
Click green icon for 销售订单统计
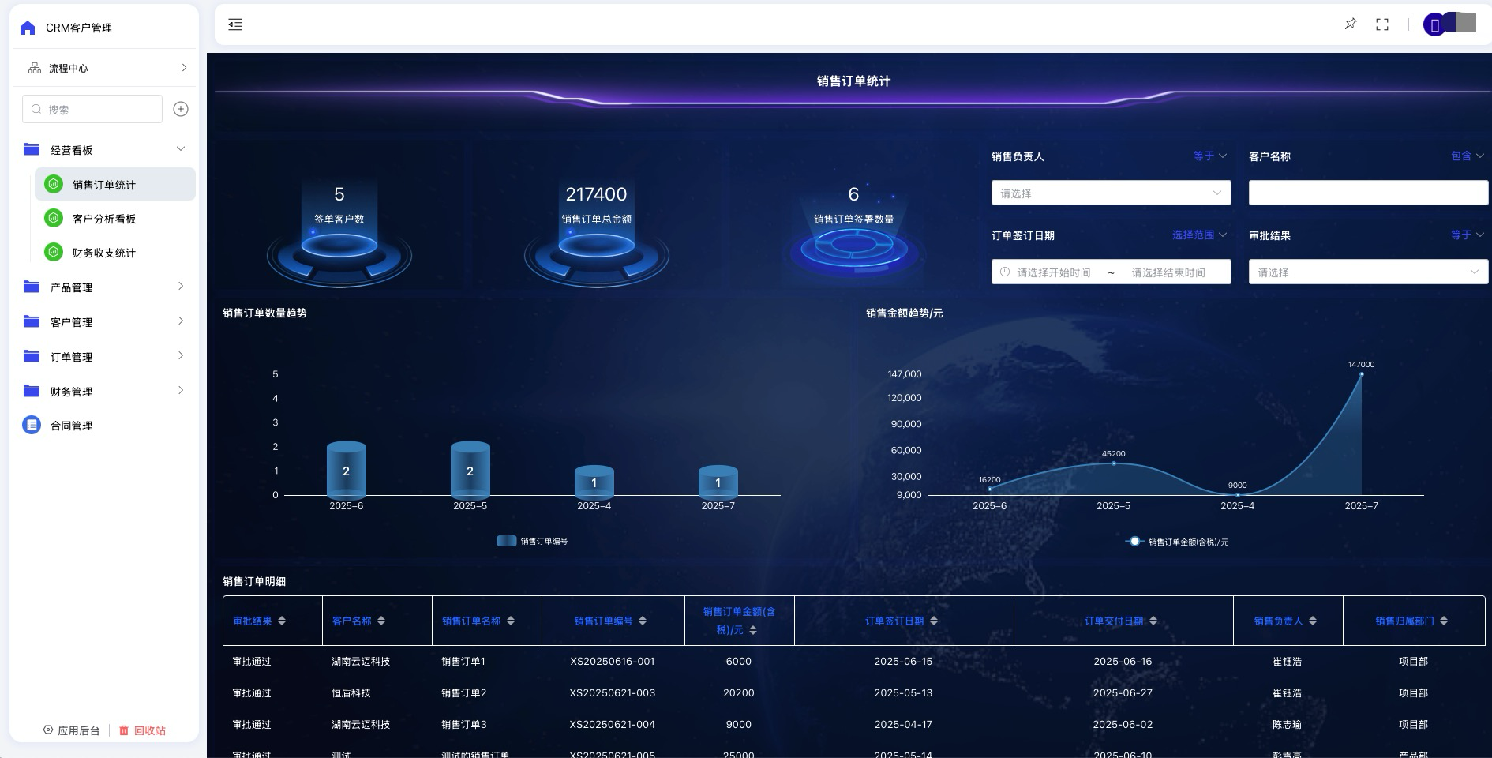click(x=54, y=184)
